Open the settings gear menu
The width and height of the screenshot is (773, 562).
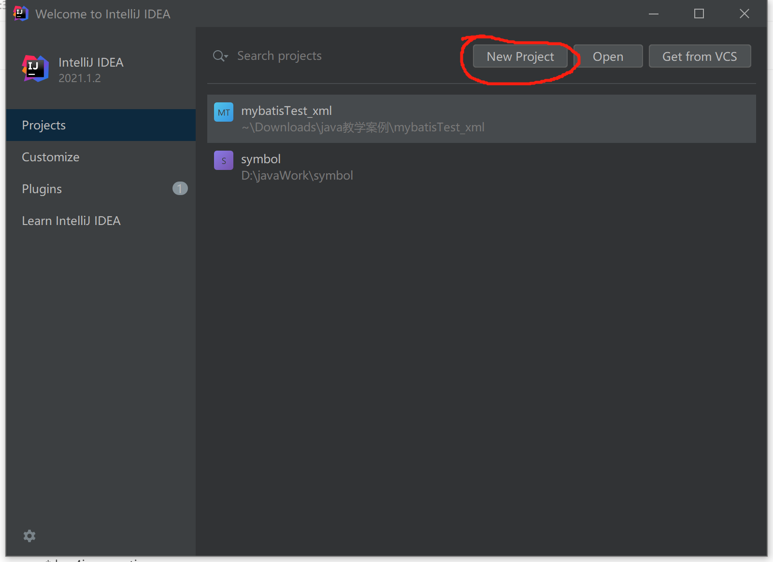(x=29, y=536)
